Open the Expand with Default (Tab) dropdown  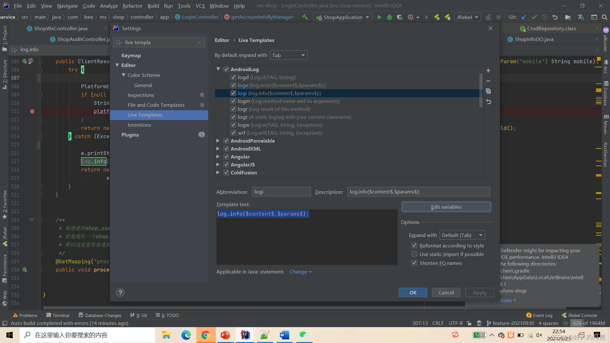pos(462,235)
